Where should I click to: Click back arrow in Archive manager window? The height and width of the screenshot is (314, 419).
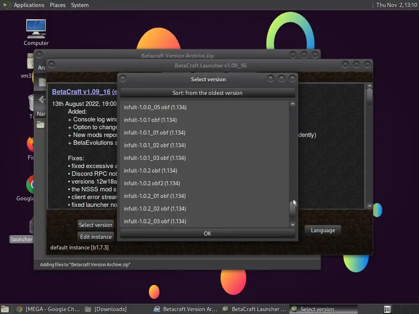(42, 100)
